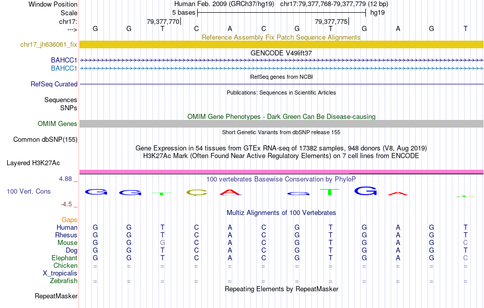Click the Elephant species label
The height and width of the screenshot is (308, 484).
pos(64,258)
